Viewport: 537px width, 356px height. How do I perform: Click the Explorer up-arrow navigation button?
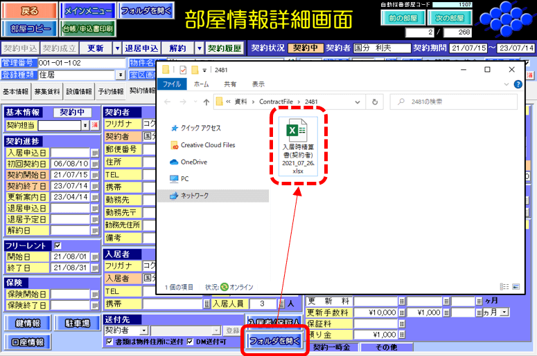click(202, 102)
